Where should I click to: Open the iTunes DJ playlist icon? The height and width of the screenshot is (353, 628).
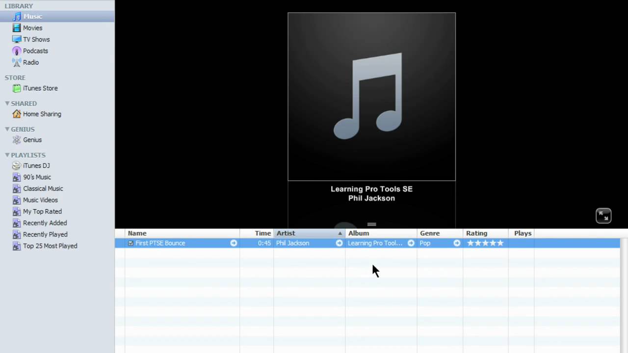point(17,166)
